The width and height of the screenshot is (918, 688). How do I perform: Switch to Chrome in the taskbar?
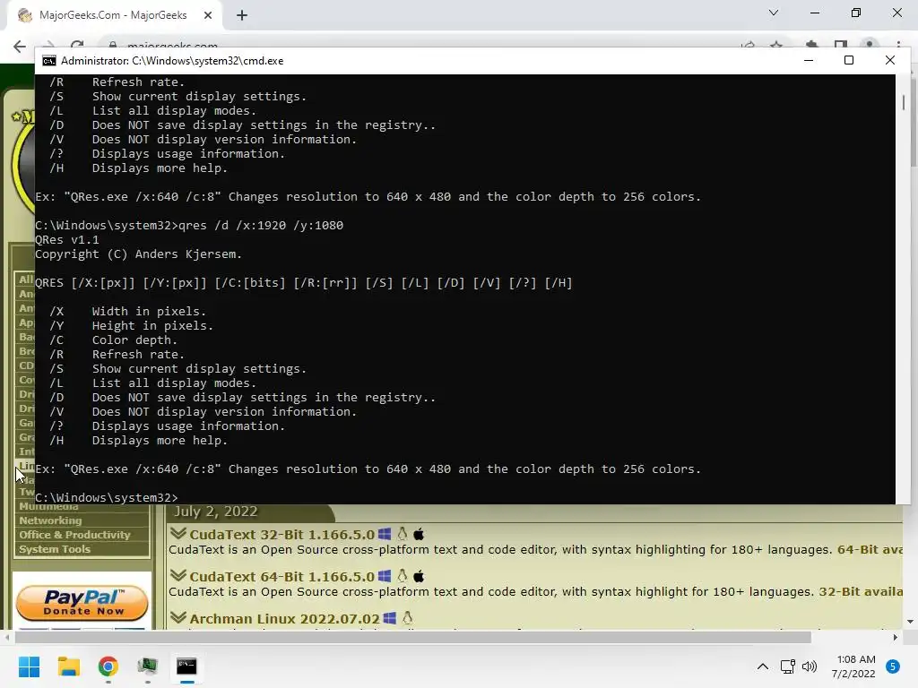108,666
